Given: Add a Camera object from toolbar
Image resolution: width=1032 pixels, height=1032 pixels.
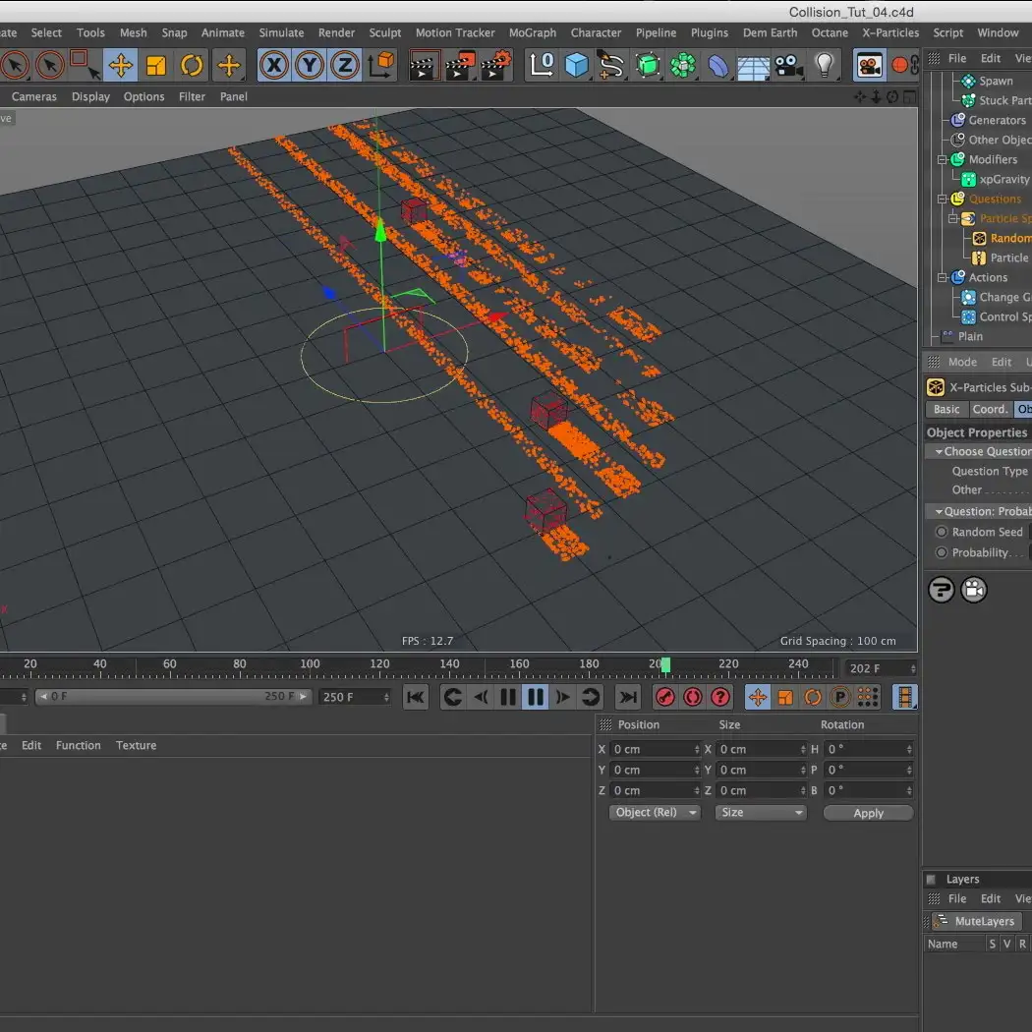Looking at the screenshot, I should pyautogui.click(x=788, y=65).
